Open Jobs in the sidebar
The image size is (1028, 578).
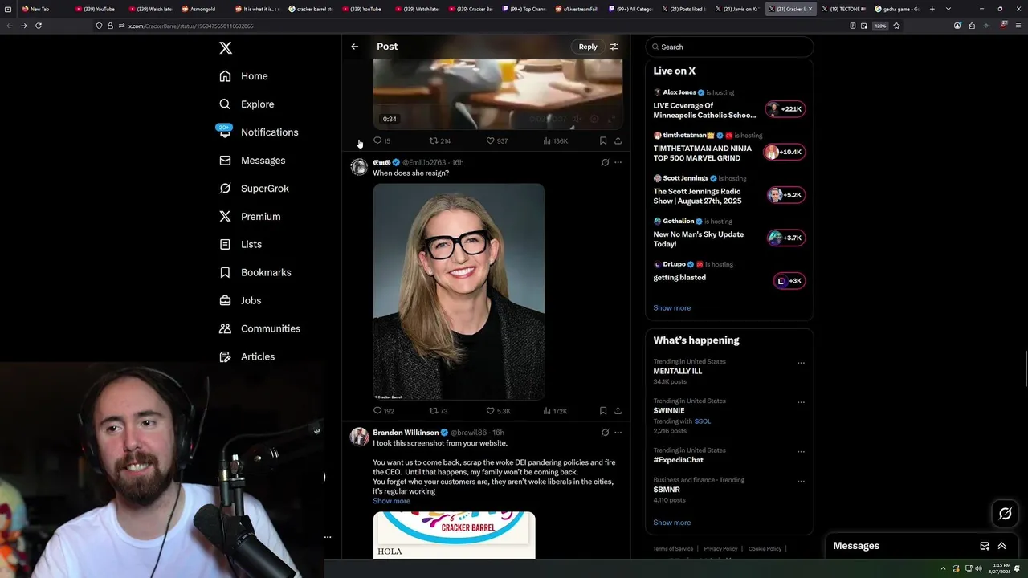[x=240, y=300]
